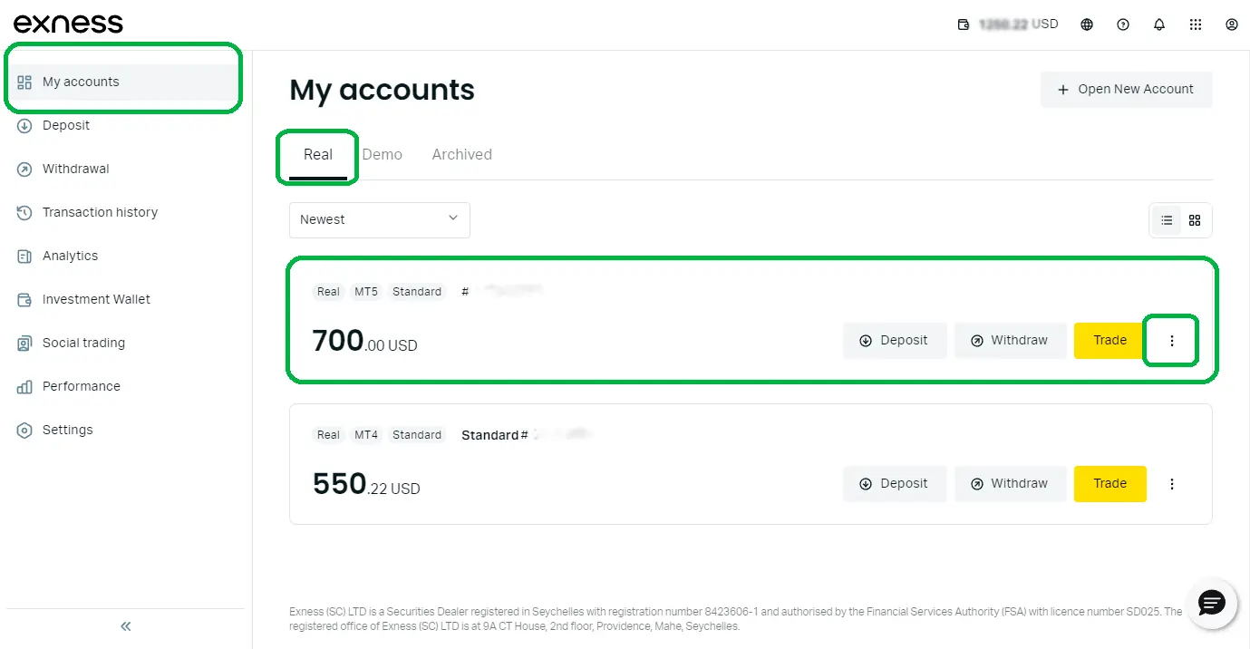1250x649 pixels.
Task: Switch to the Archived tab
Action: click(x=461, y=155)
